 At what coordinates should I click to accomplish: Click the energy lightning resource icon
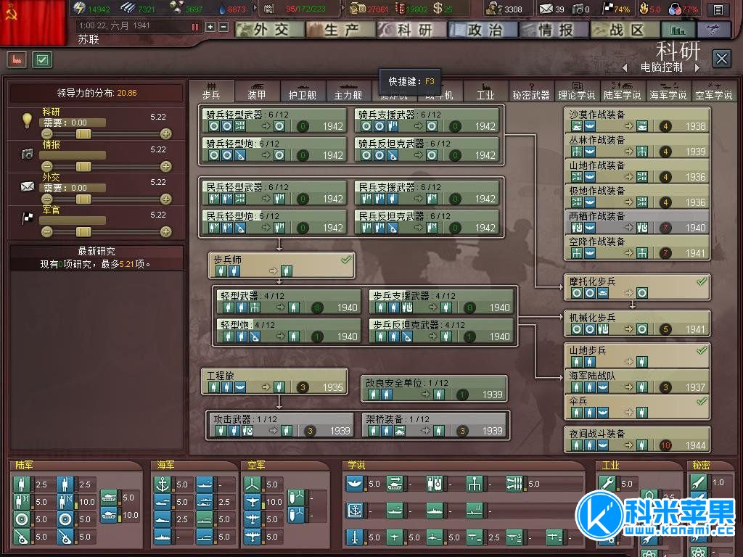78,8
